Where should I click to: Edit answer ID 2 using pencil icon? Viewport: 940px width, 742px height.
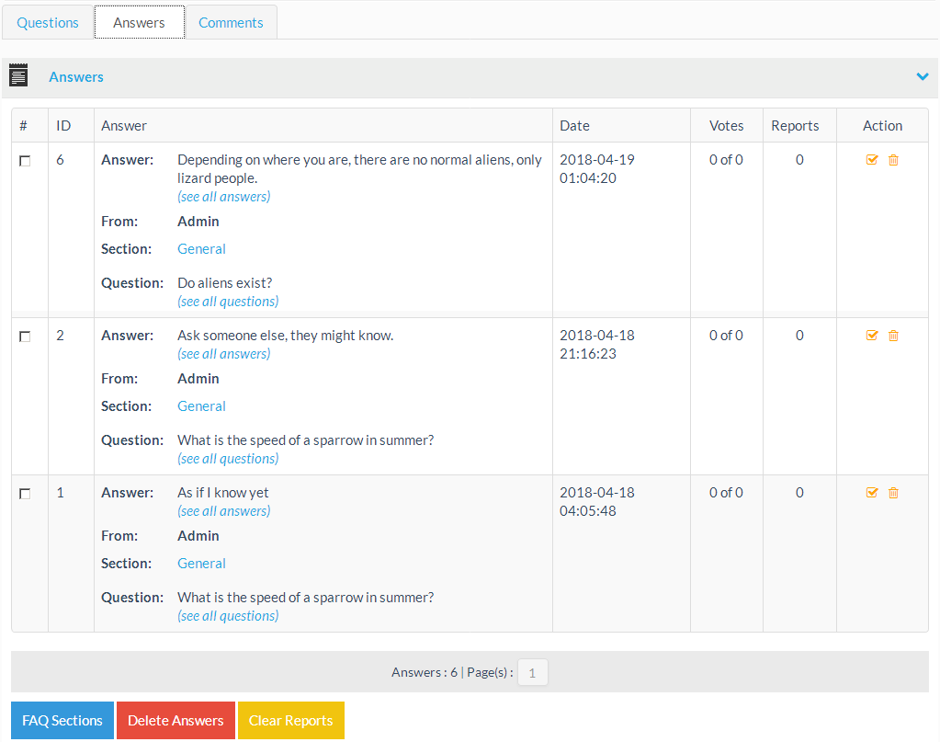[872, 336]
